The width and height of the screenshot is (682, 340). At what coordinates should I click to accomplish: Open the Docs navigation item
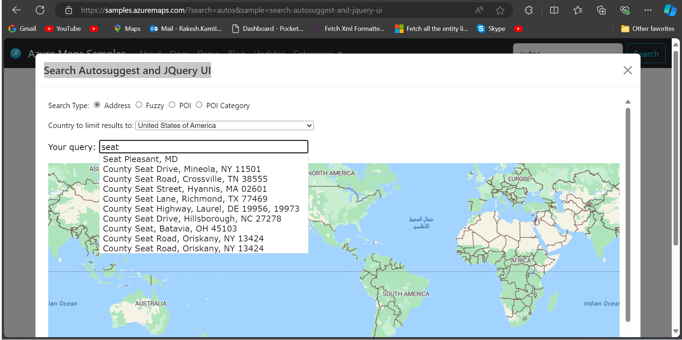click(x=179, y=54)
